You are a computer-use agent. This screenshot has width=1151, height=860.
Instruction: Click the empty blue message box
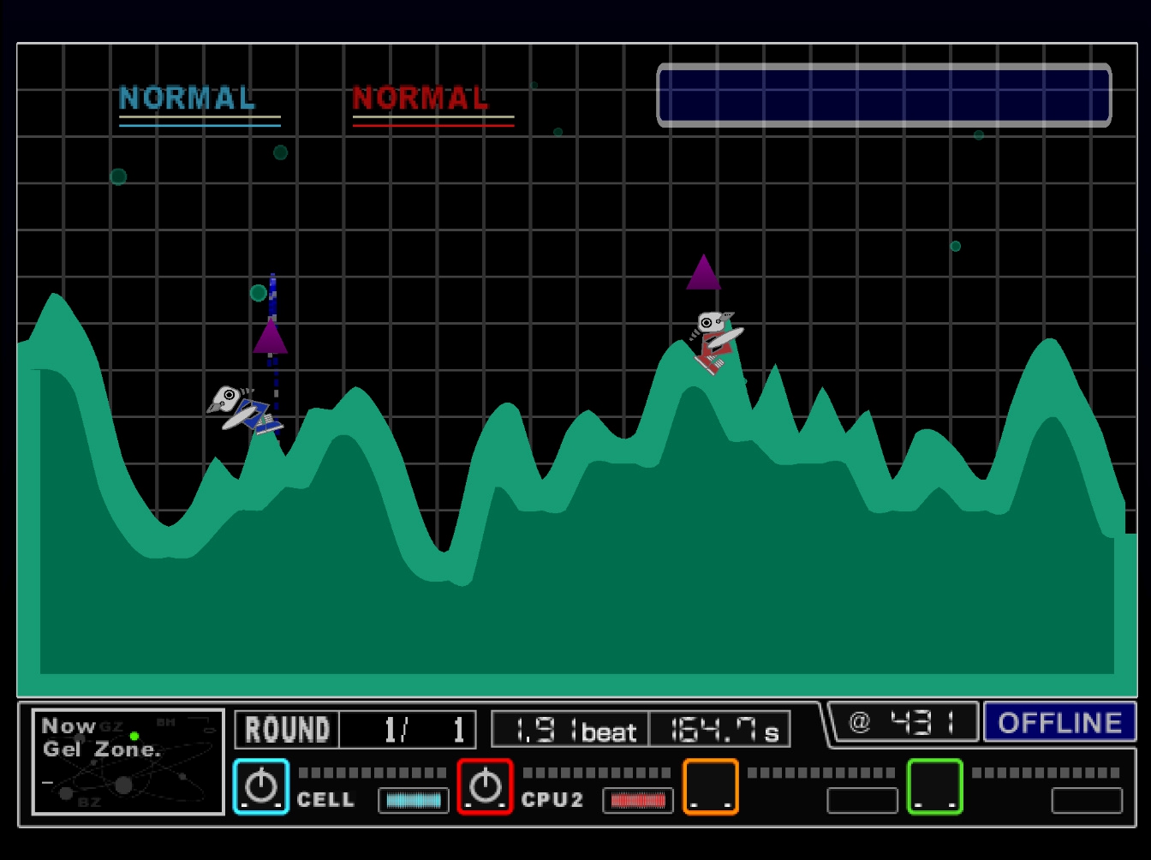coord(884,95)
